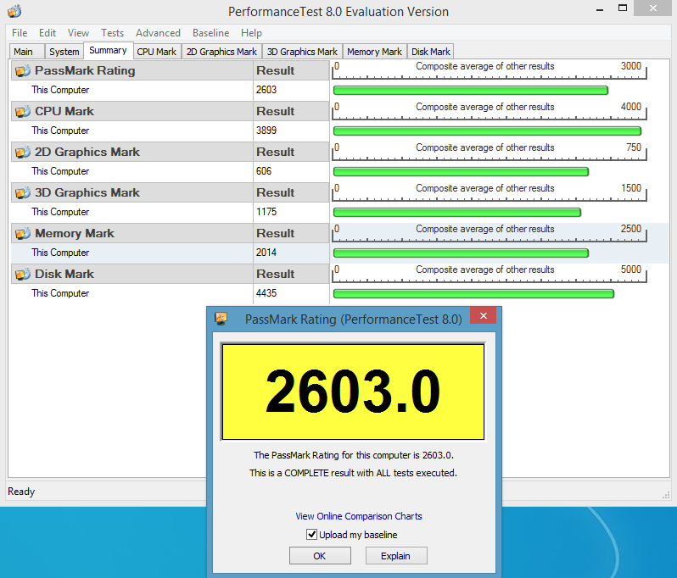Select the PassMark Rating header row
677x578 pixels.
[x=171, y=70]
